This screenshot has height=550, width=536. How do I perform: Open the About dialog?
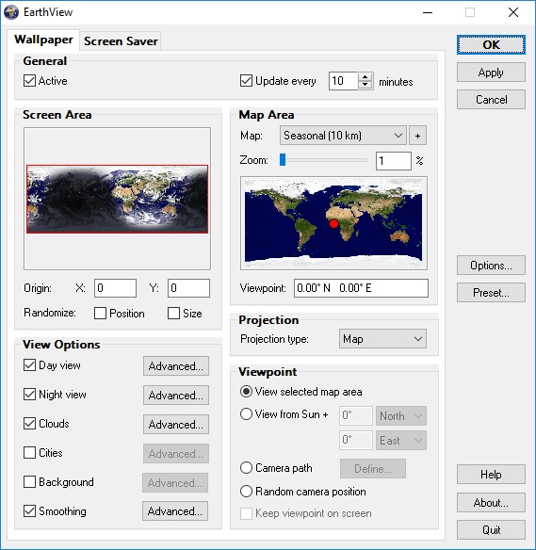coord(491,503)
